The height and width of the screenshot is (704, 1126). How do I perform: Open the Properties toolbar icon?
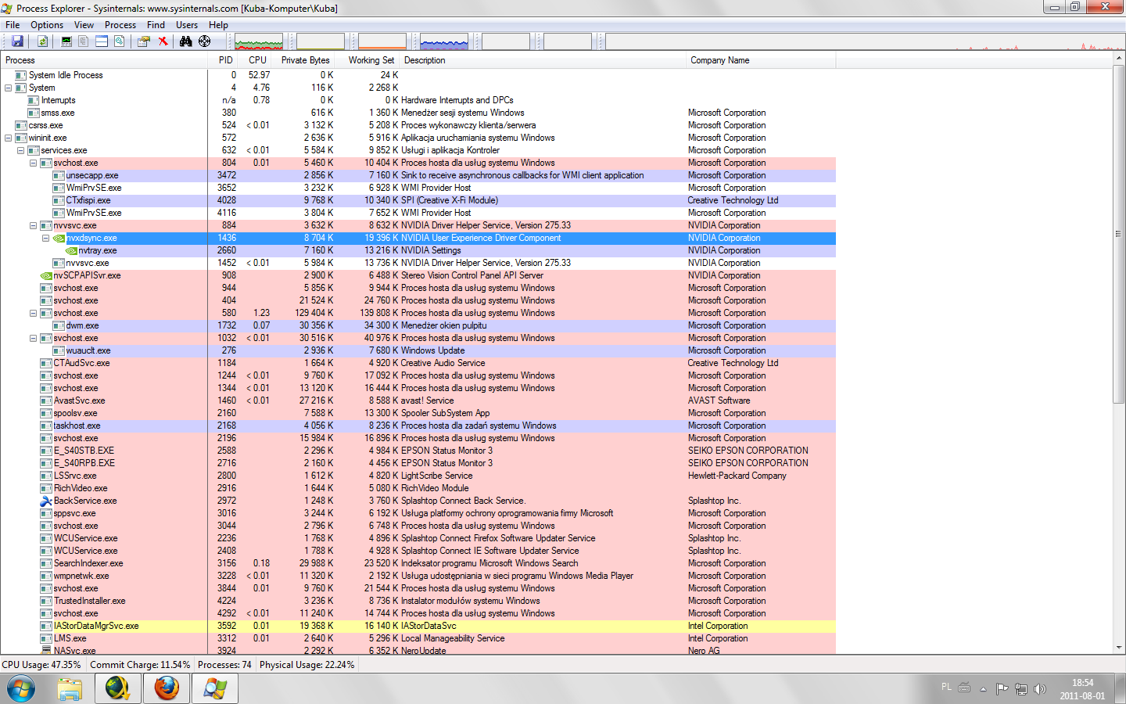click(143, 41)
